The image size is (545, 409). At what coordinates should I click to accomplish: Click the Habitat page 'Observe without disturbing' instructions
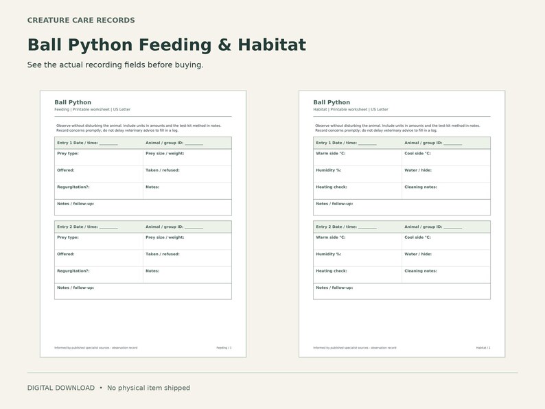tap(397, 128)
